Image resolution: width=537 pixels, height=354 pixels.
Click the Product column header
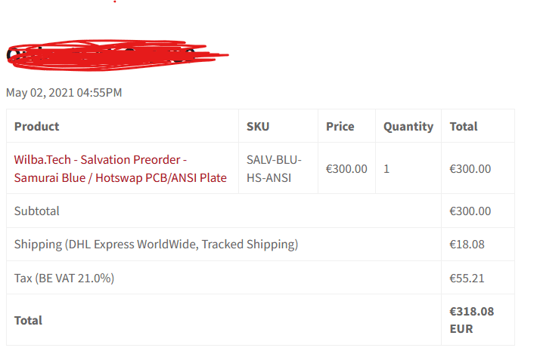coord(36,127)
